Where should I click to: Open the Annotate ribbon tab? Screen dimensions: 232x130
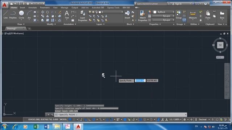(x=33, y=8)
